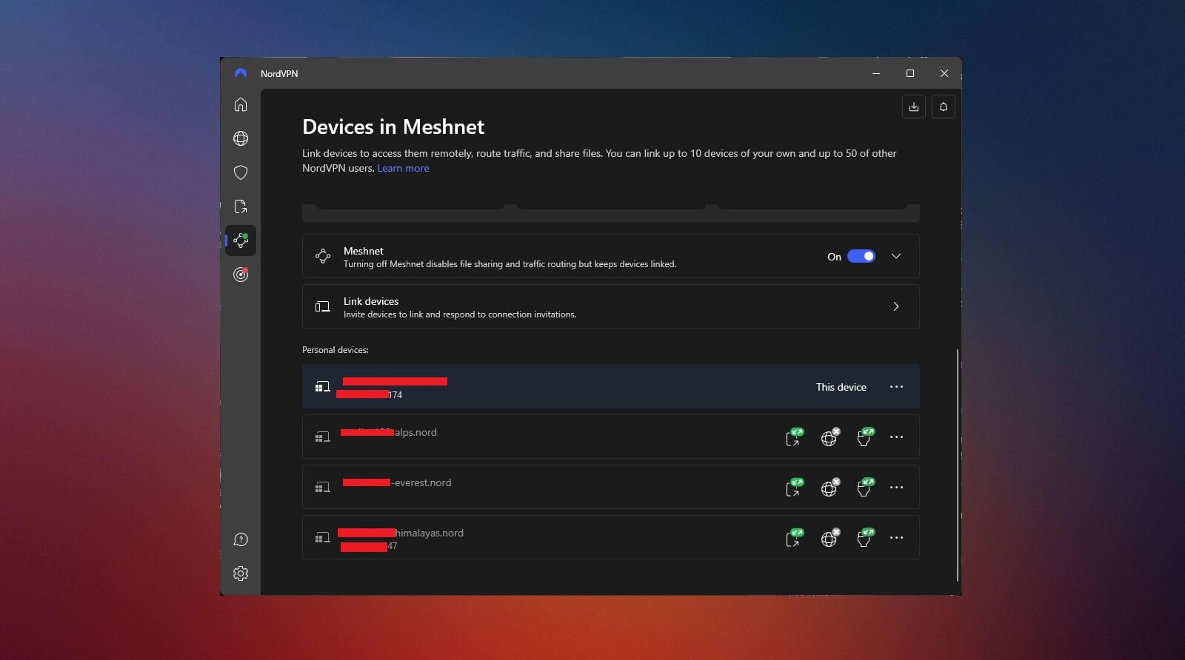The height and width of the screenshot is (660, 1185).
Task: Toggle file sharing permission for alps.nord device
Action: point(793,437)
